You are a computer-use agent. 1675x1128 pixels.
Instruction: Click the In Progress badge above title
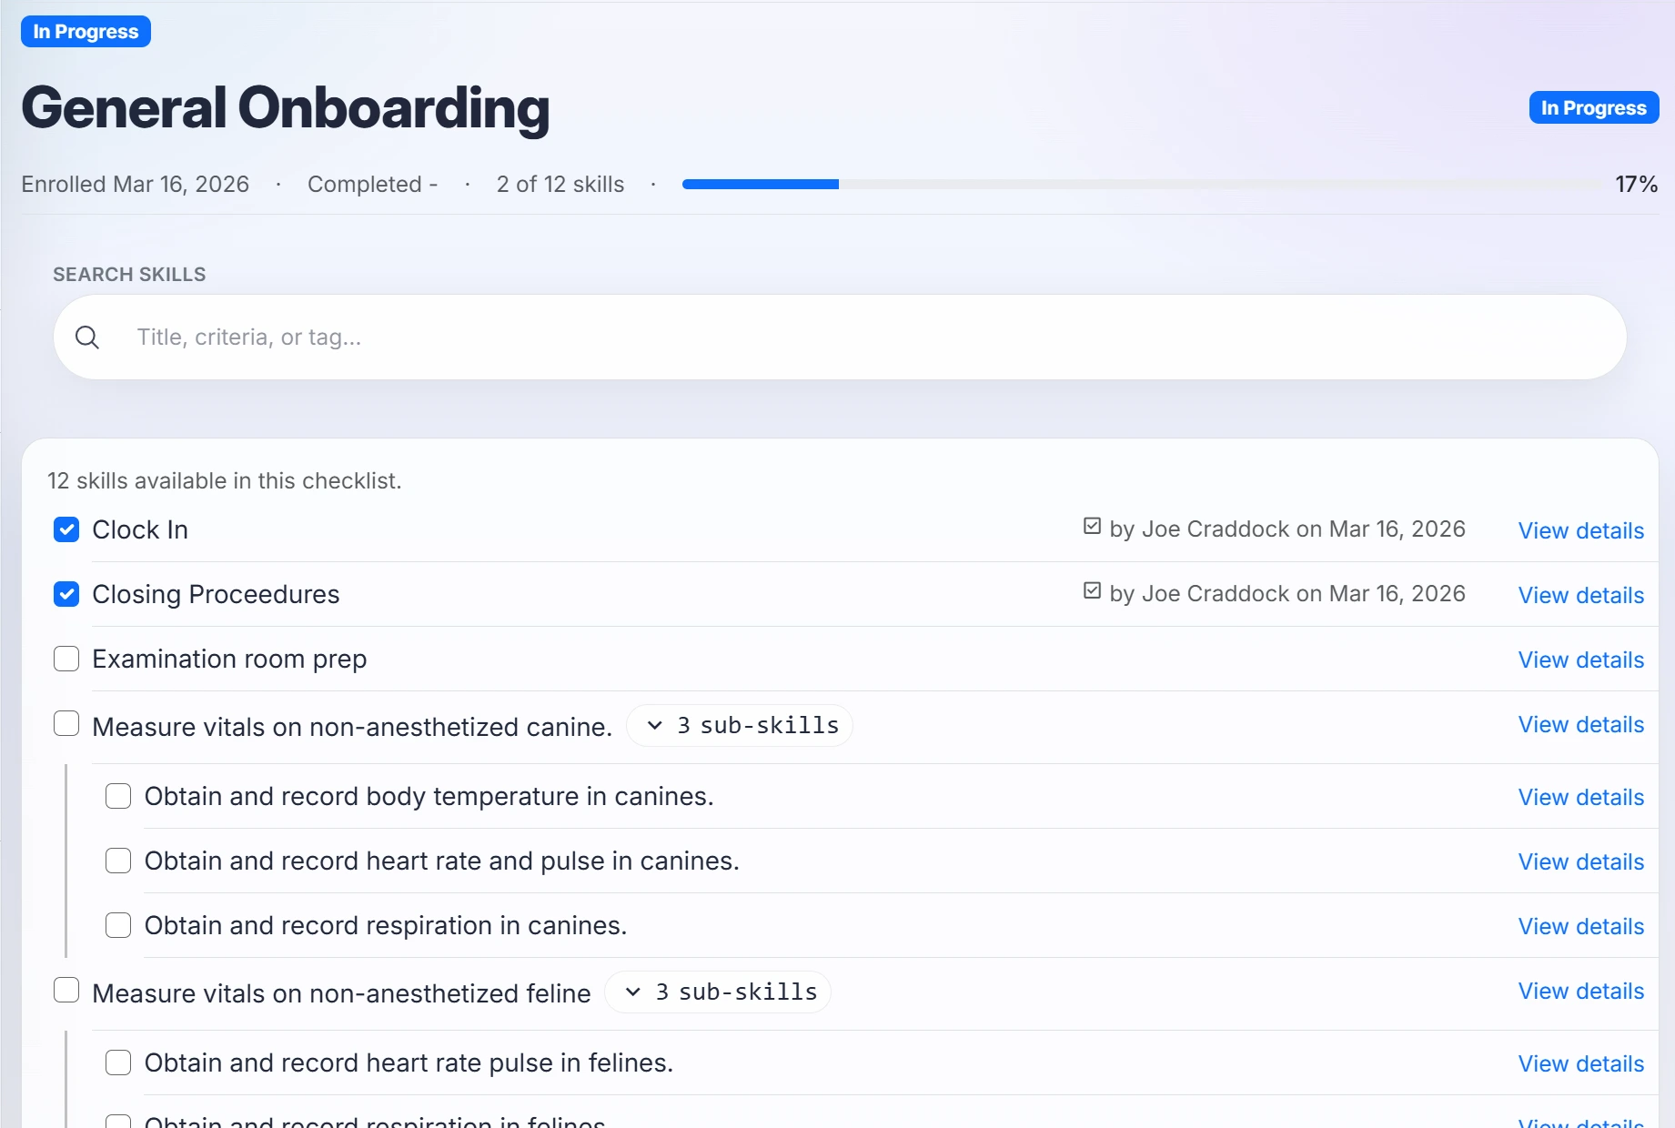coord(86,32)
